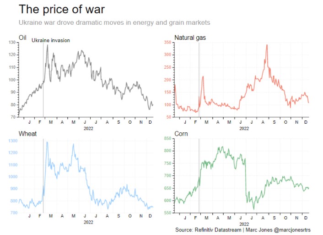The height and width of the screenshot is (235, 323).
Task: Click the 2022 label under Oil chart
Action: (x=86, y=129)
